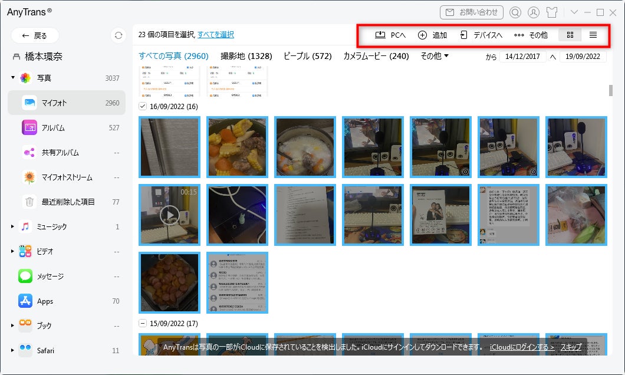Click the デバイスへ transfer icon
The image size is (625, 375).
(463, 35)
